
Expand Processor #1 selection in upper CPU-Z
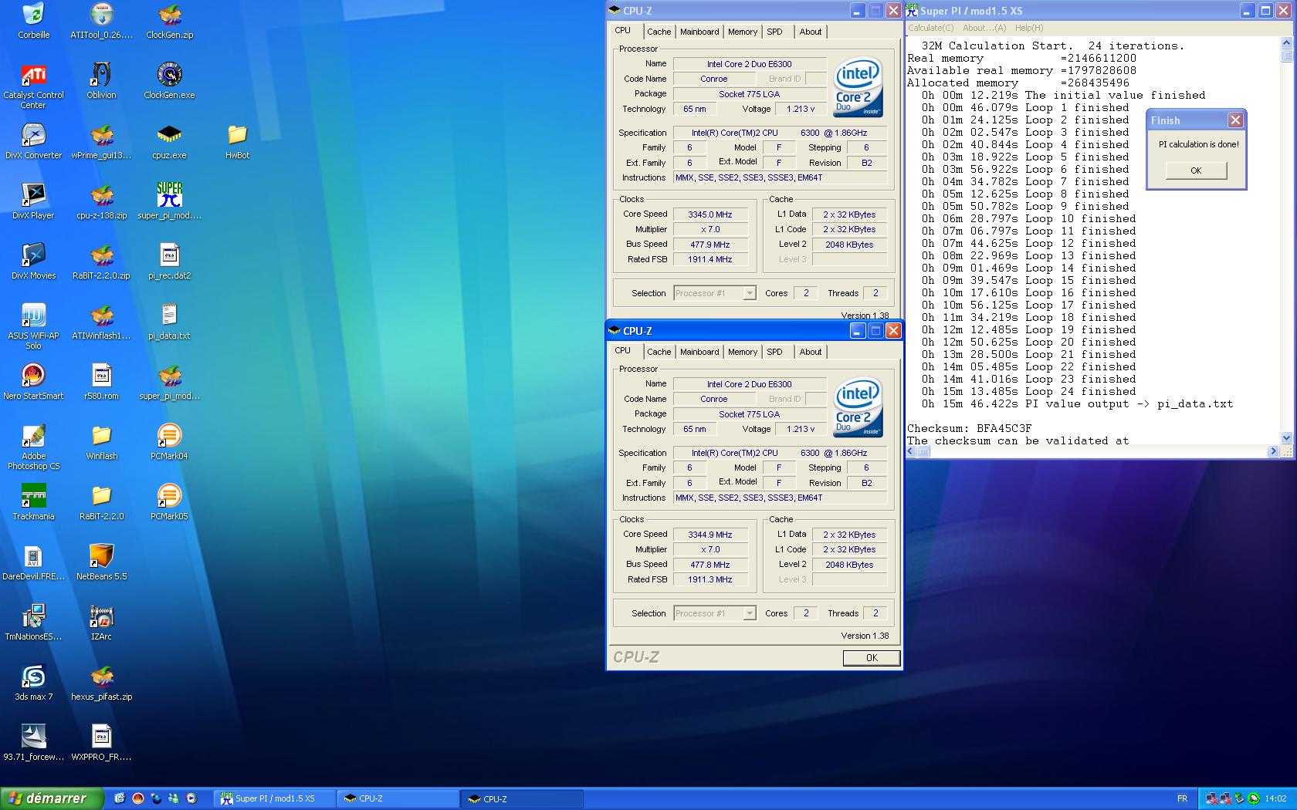(x=749, y=293)
